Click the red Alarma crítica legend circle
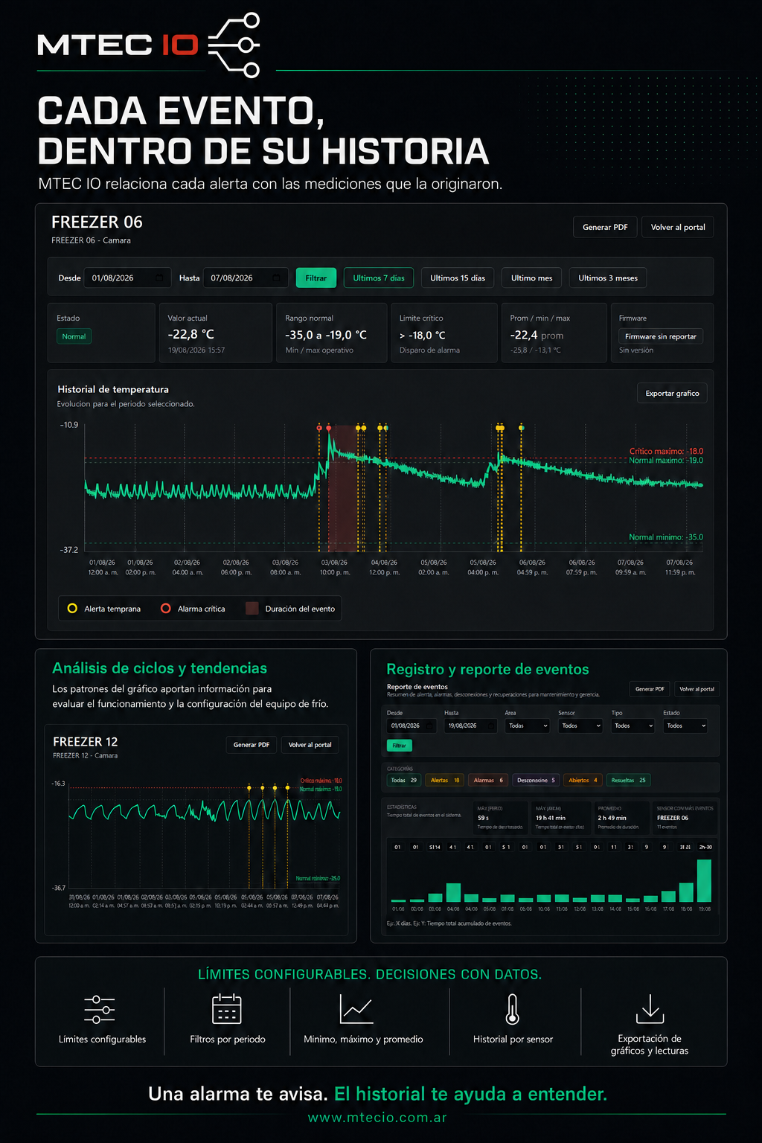The height and width of the screenshot is (1143, 762). point(166,608)
